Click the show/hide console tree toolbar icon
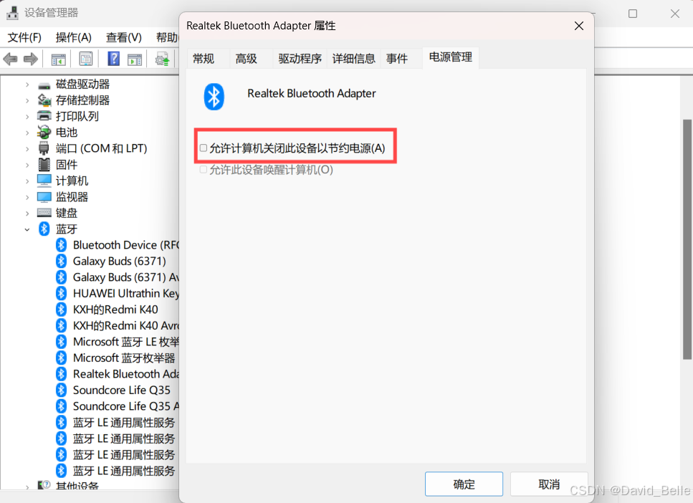This screenshot has width=693, height=503. pyautogui.click(x=58, y=59)
